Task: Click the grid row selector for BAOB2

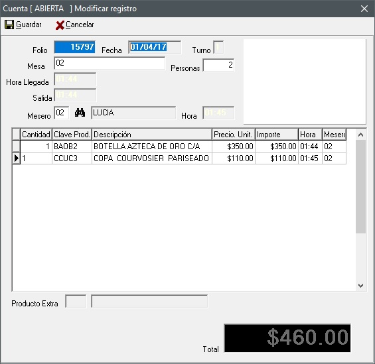Action: click(x=17, y=146)
